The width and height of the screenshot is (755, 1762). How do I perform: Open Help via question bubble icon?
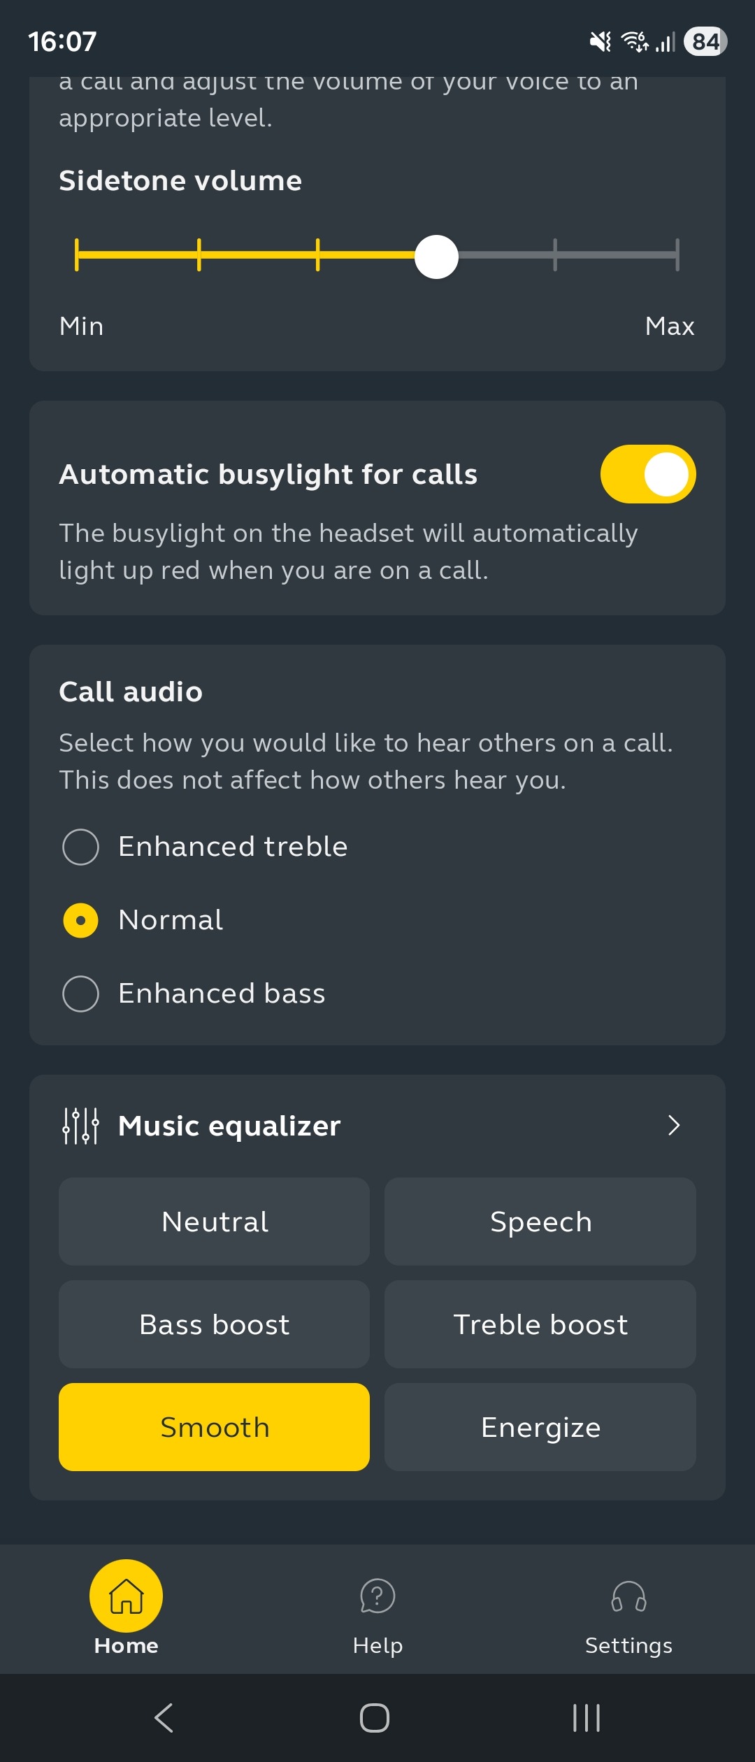(x=377, y=1596)
